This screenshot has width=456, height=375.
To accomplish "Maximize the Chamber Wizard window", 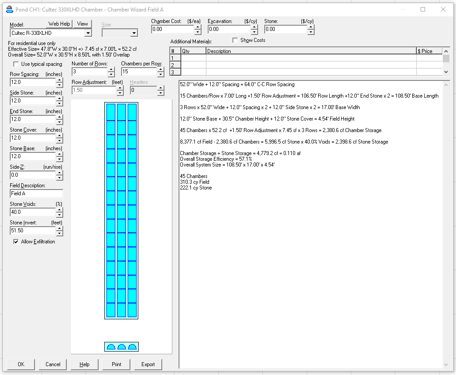I will coord(423,9).
